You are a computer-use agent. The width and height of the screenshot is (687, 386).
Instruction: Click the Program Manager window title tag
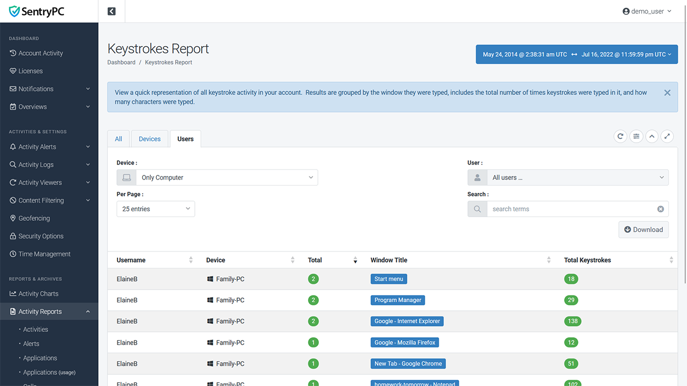(x=398, y=300)
